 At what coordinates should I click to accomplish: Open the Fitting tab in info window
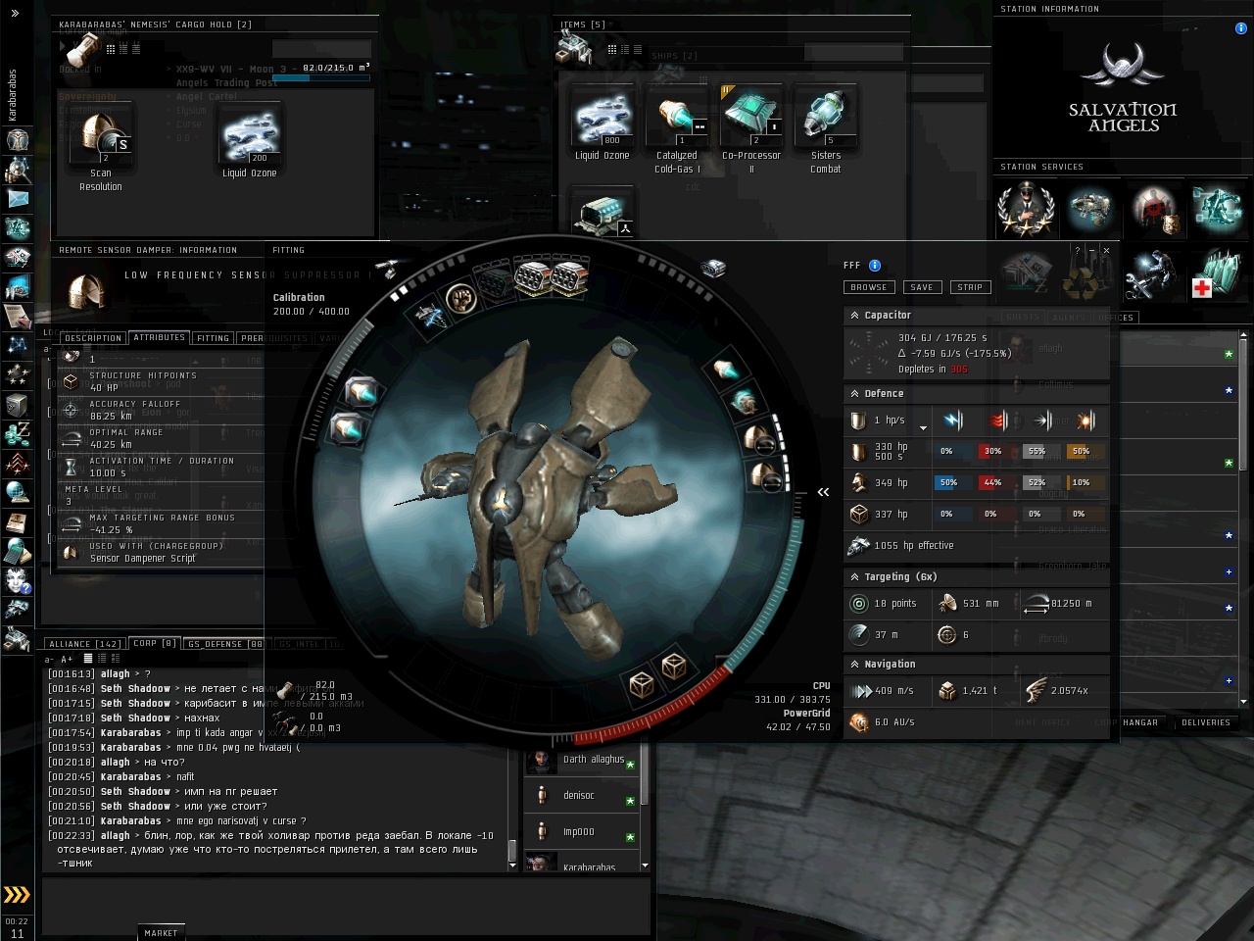coord(213,338)
